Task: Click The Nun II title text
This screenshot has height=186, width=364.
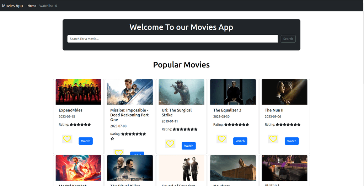Action: click(x=274, y=110)
